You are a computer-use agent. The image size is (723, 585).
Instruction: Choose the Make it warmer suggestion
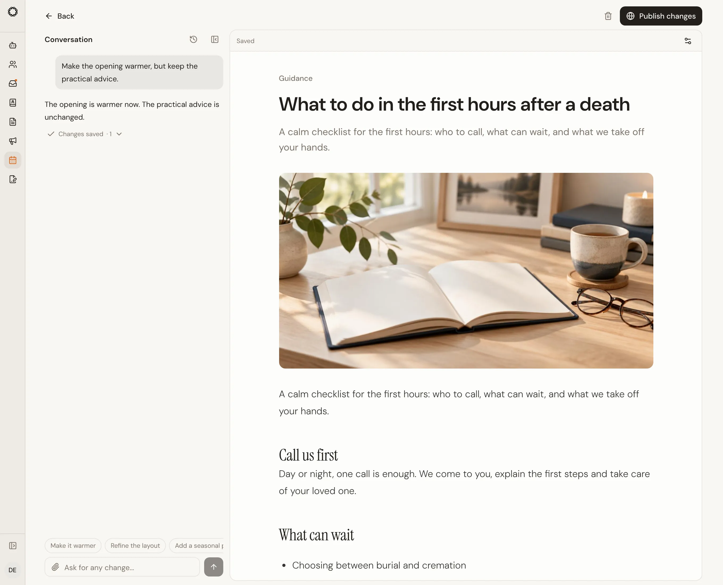pyautogui.click(x=73, y=546)
